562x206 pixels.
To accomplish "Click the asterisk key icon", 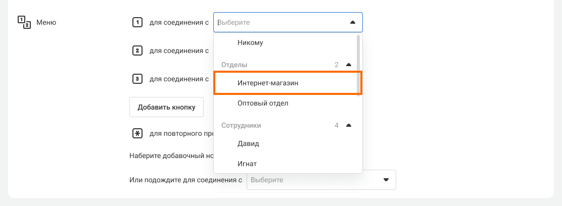I will (x=136, y=134).
